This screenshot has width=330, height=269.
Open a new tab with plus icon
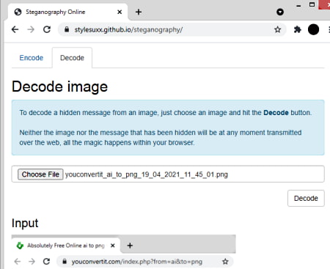tap(139, 12)
